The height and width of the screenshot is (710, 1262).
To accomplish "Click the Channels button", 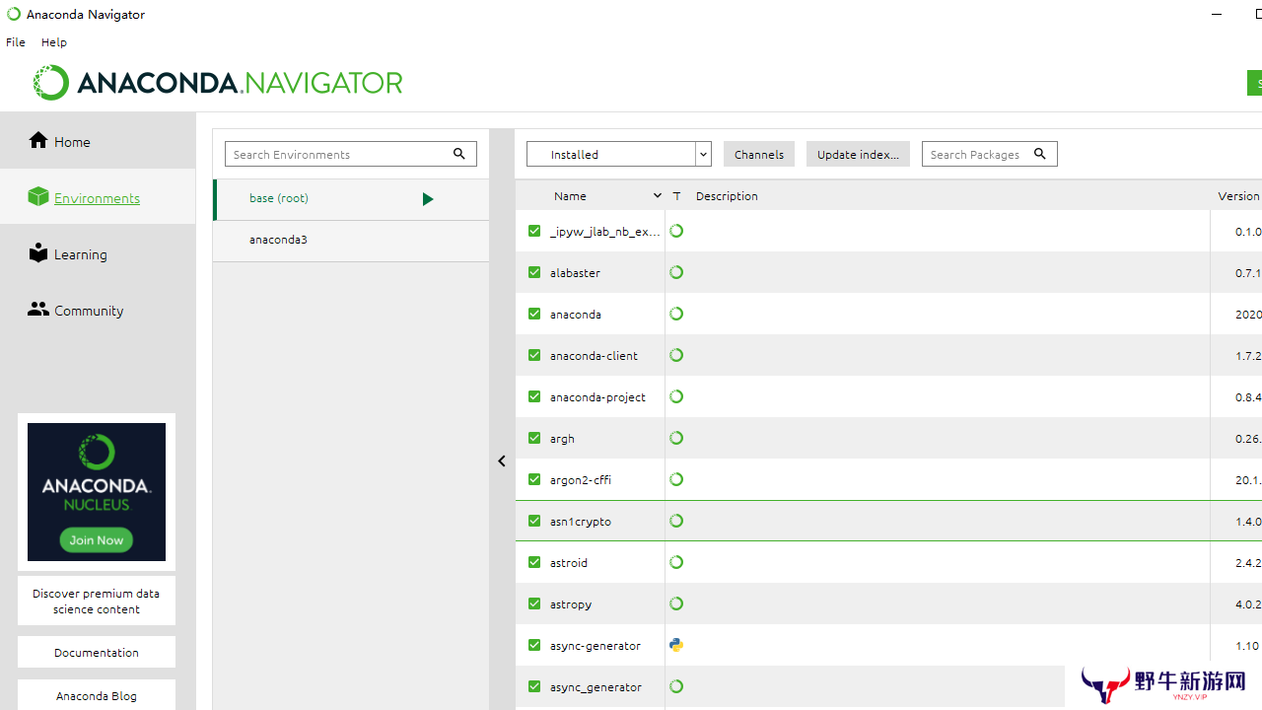I will click(x=759, y=154).
